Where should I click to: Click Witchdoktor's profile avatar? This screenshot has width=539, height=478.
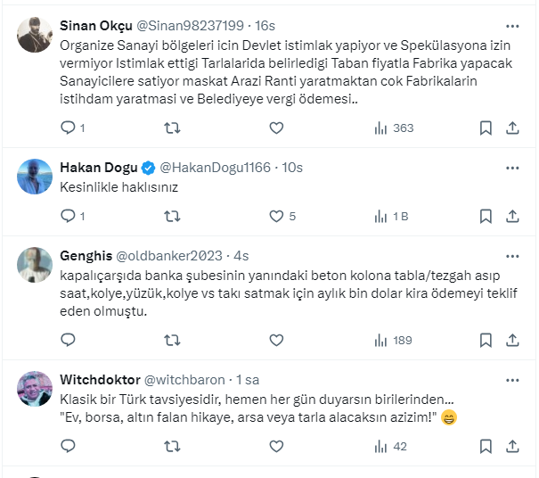point(34,388)
